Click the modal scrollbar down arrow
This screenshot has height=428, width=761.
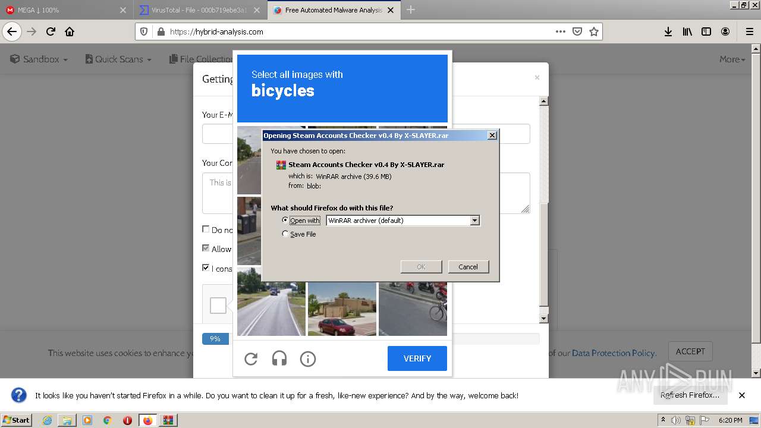tap(543, 319)
